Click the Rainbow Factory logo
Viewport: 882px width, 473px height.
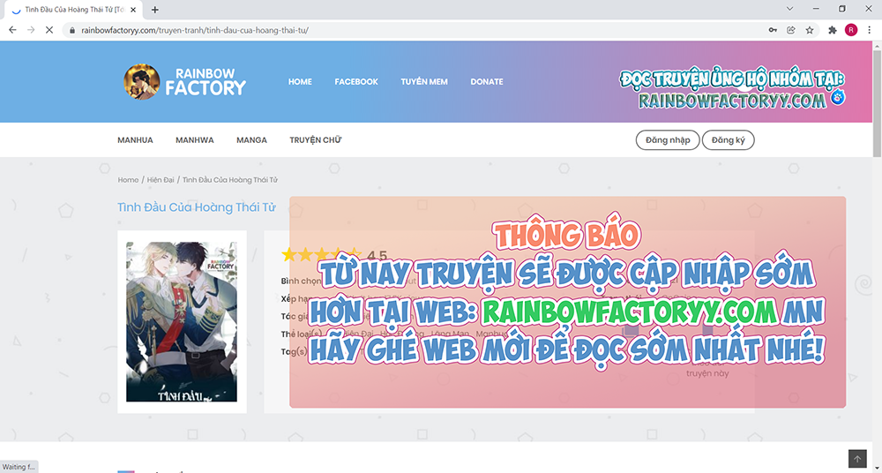[185, 81]
